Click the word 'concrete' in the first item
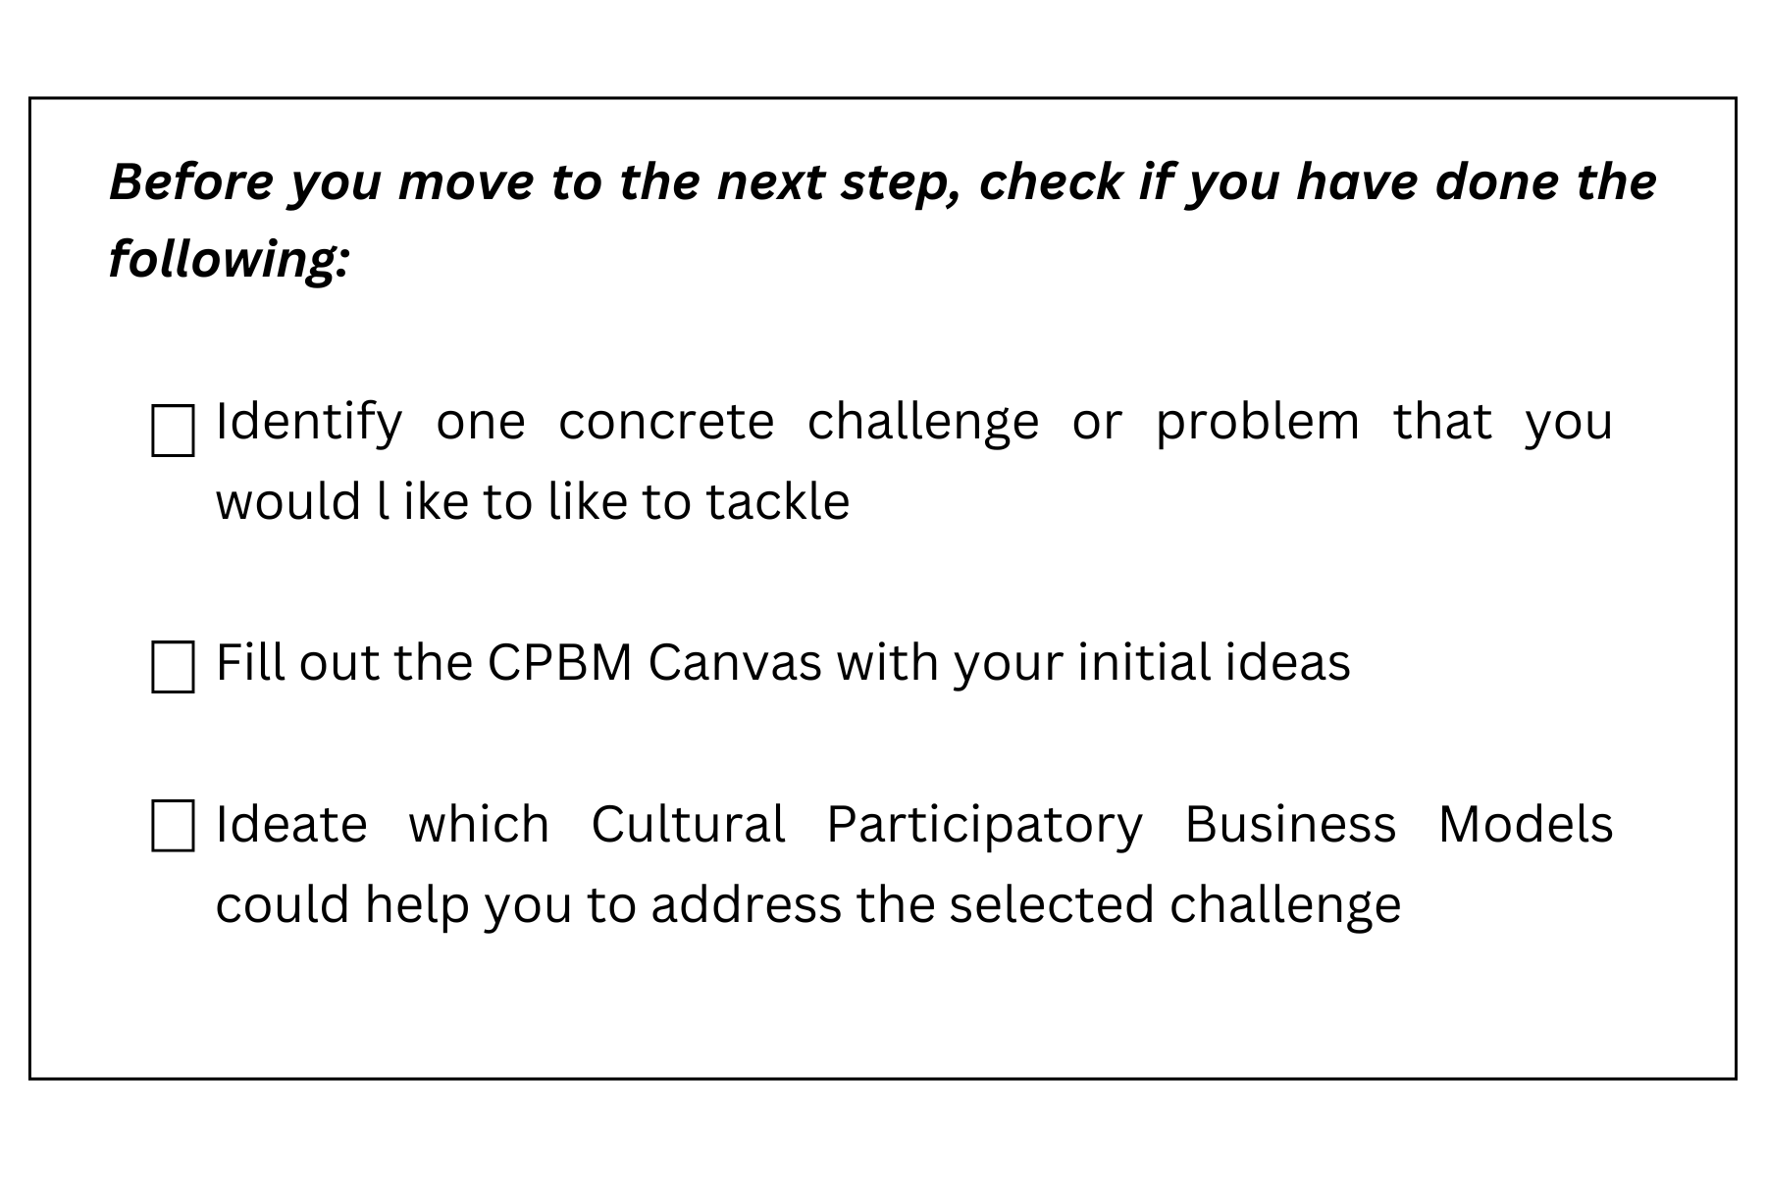Image resolution: width=1766 pixels, height=1177 pixels. [666, 423]
